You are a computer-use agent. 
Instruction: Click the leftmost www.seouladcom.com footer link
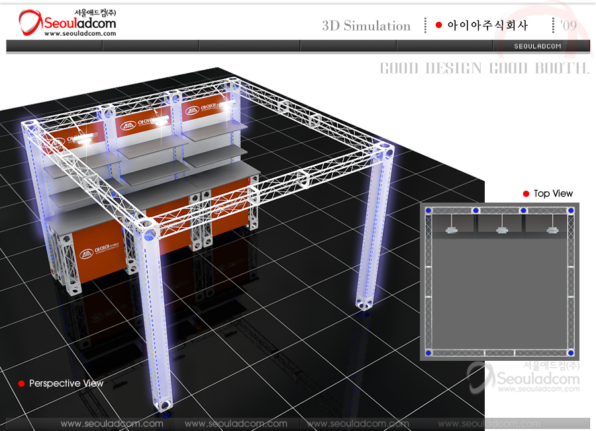pyautogui.click(x=111, y=424)
